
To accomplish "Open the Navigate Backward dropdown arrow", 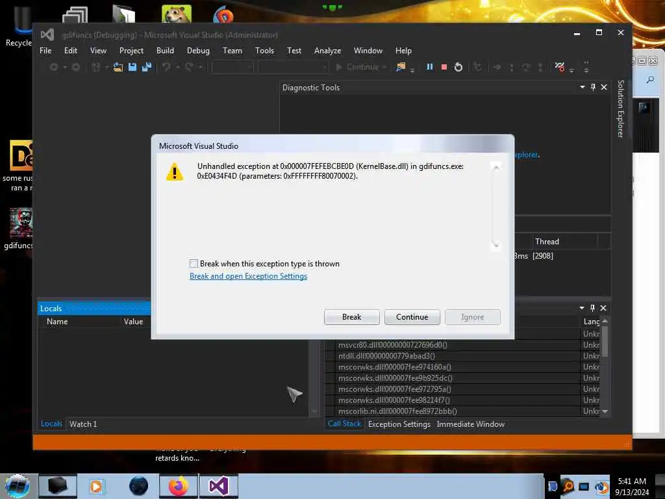I will pyautogui.click(x=65, y=67).
